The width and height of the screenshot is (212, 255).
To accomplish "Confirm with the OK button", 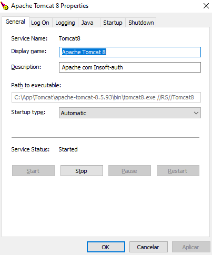I will (106, 247).
